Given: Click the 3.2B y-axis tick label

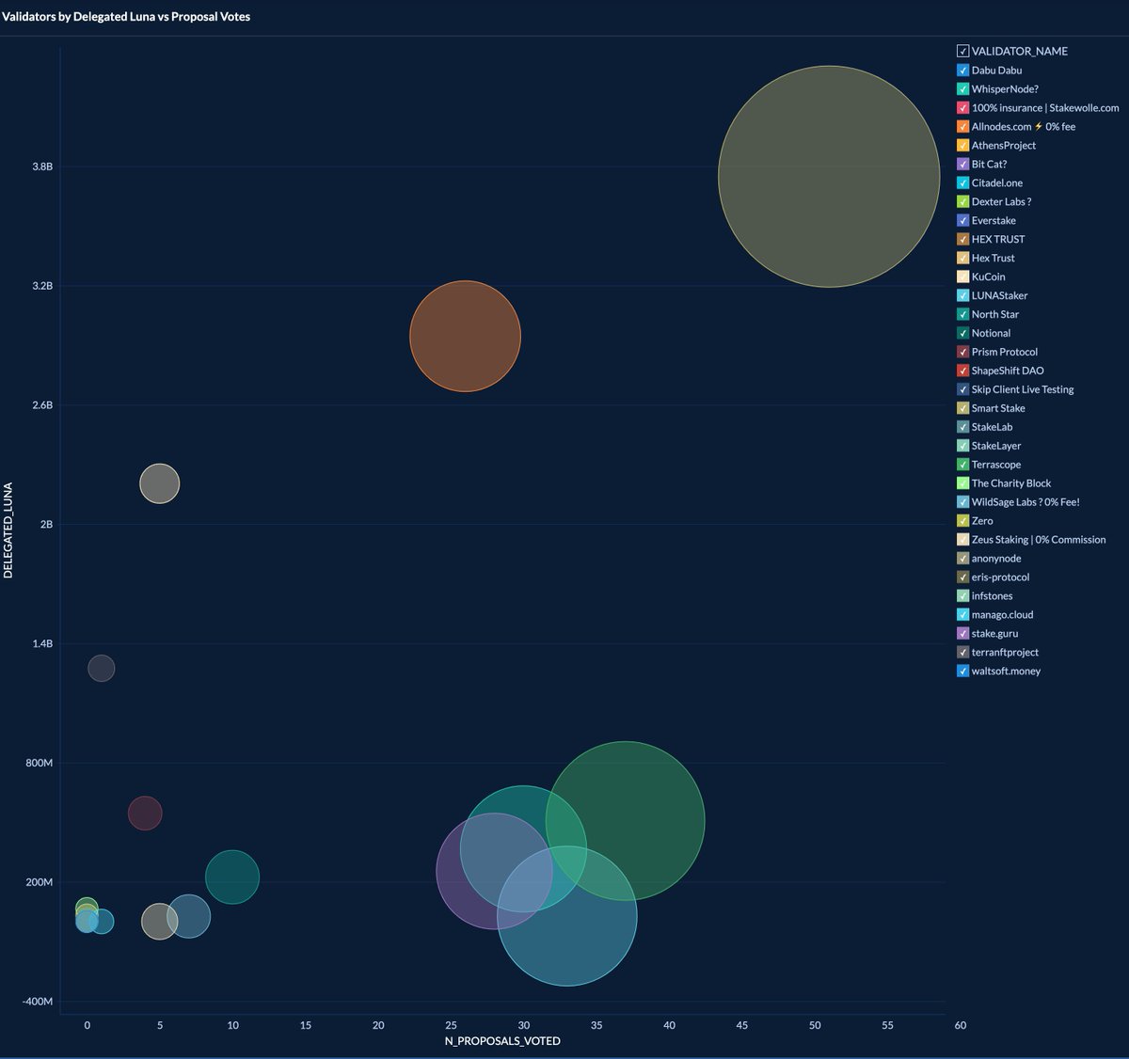Looking at the screenshot, I should (42, 286).
